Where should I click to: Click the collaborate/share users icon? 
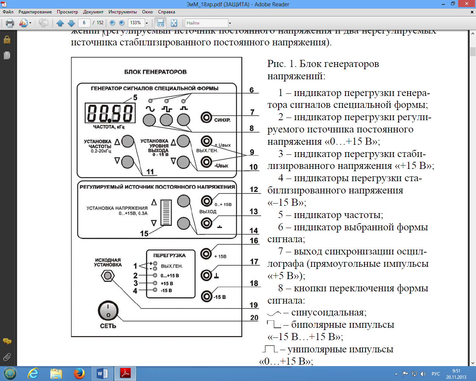[23, 23]
